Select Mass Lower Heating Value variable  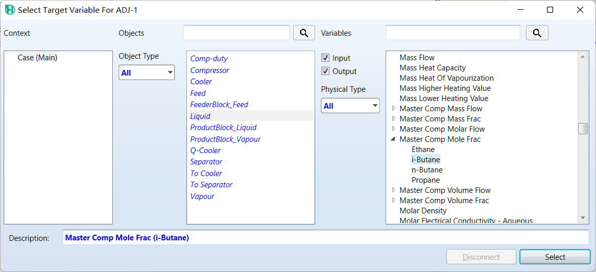tap(444, 98)
